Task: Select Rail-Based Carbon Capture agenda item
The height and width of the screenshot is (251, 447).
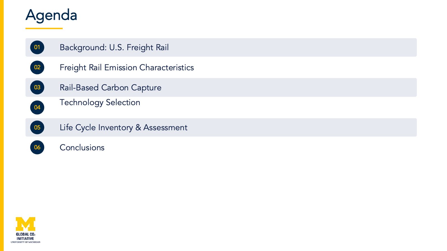Action: 111,88
